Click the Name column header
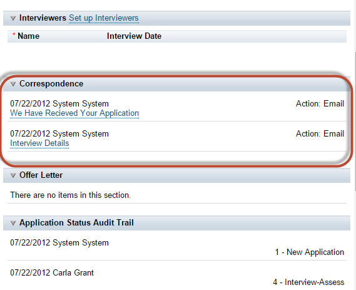 coord(28,36)
